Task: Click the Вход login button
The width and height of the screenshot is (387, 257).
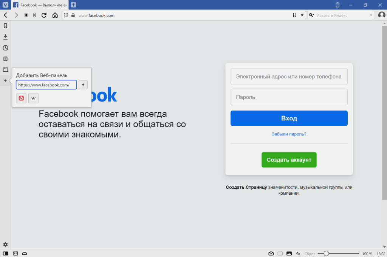Action: click(x=289, y=118)
